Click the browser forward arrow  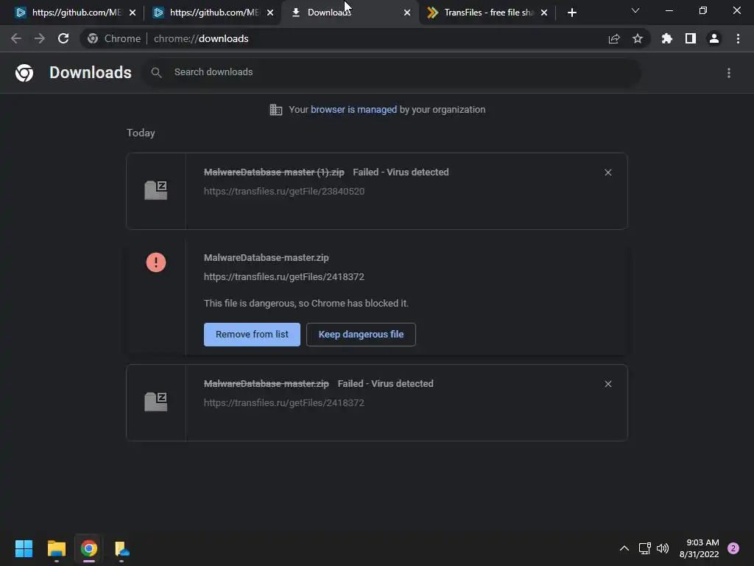tap(40, 38)
